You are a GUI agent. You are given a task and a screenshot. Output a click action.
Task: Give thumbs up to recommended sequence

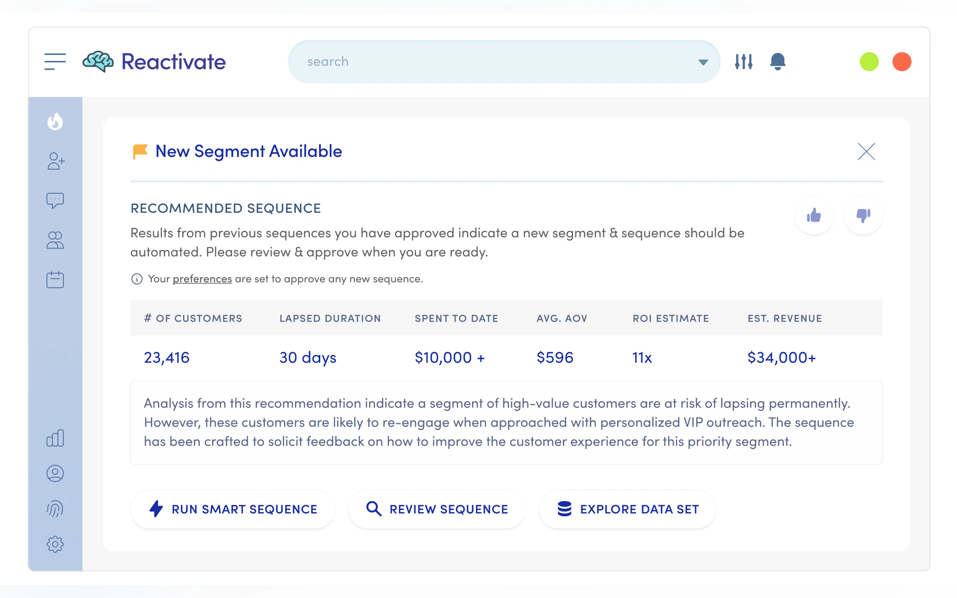coord(814,215)
